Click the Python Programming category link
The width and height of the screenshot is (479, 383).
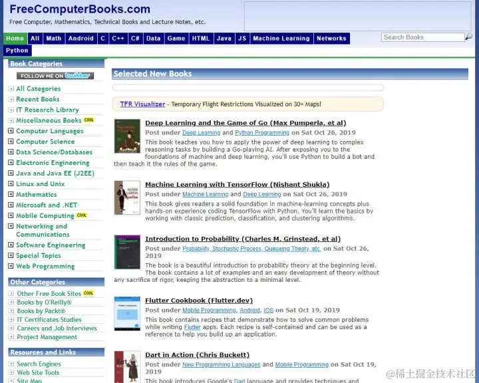click(x=262, y=133)
